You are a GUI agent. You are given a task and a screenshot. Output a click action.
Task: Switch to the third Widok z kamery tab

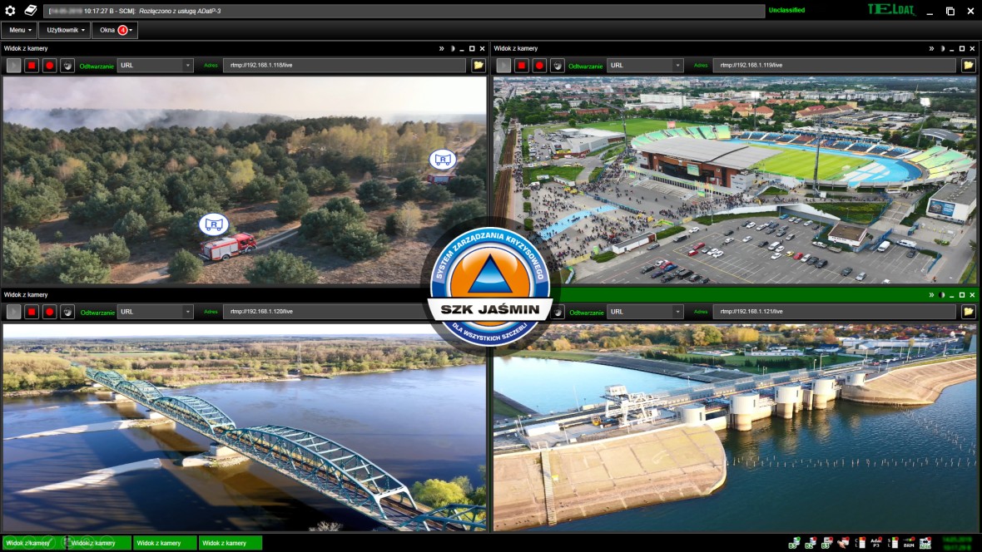164,543
